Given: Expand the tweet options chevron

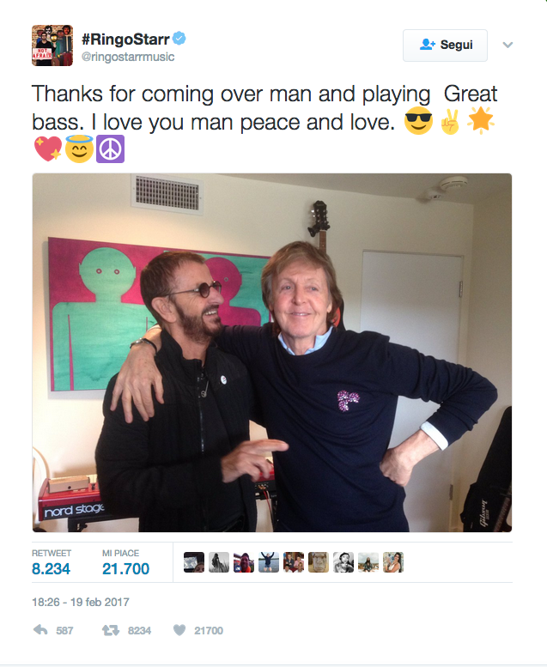Looking at the screenshot, I should [x=507, y=45].
